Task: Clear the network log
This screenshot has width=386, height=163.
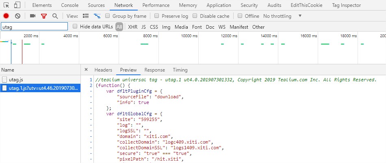Action: pyautogui.click(x=17, y=16)
